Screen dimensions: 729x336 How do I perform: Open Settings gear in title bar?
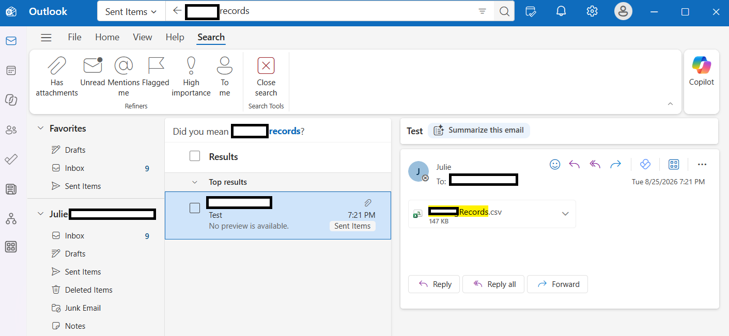tap(592, 11)
